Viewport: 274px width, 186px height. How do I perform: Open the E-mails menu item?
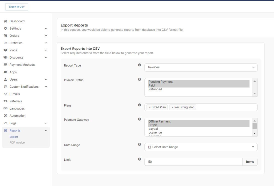click(x=15, y=94)
